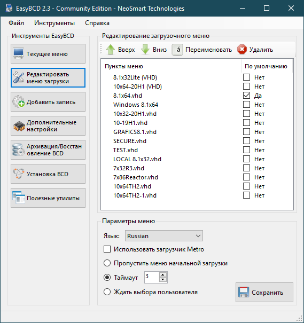Viewport: 304px width, 323px height.
Task: Check default box for Windows 8.1x64
Action: [x=246, y=105]
